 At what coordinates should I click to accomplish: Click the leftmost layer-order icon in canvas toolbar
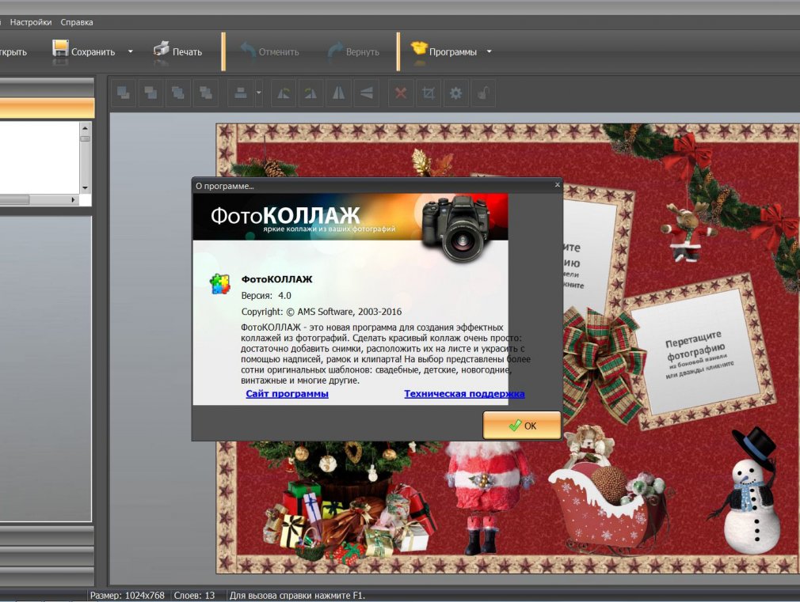point(124,93)
